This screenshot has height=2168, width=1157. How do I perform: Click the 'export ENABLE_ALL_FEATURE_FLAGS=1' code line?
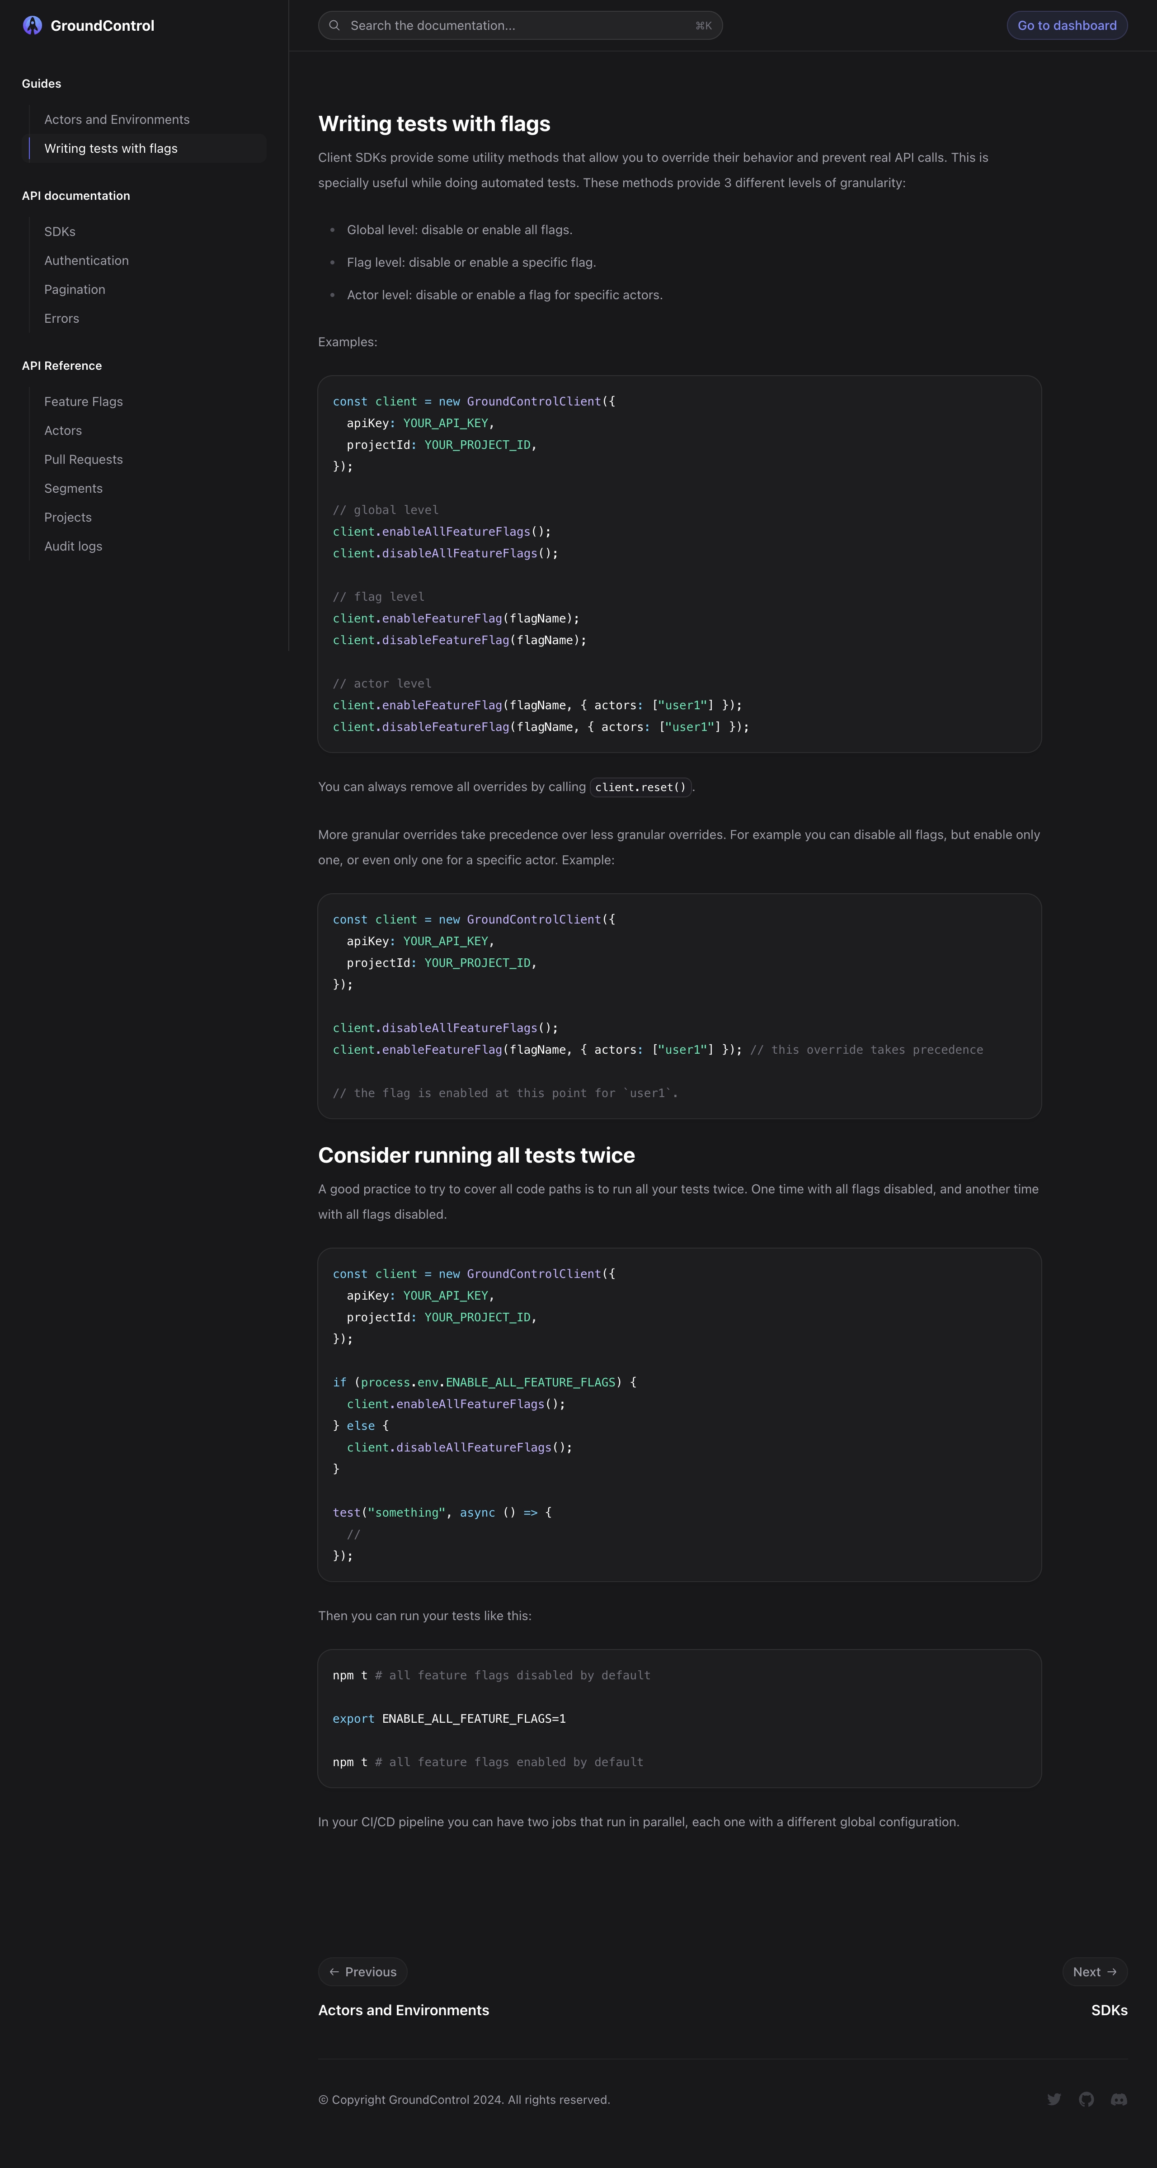point(449,1719)
